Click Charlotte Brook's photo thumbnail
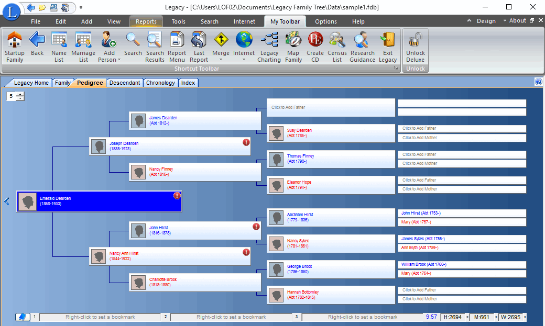 (138, 282)
